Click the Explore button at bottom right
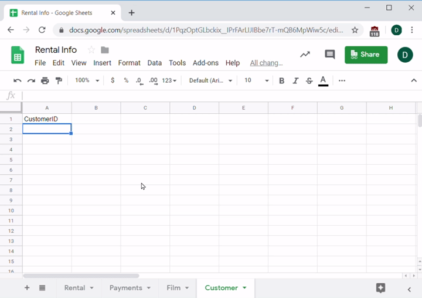Image resolution: width=422 pixels, height=298 pixels. tap(380, 287)
